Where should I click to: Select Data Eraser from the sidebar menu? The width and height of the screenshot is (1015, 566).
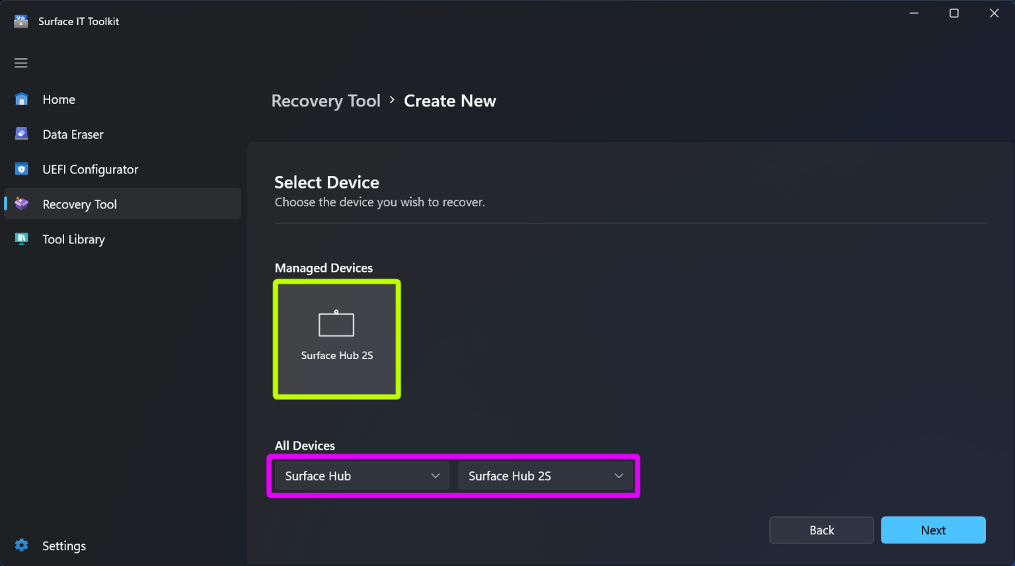73,134
